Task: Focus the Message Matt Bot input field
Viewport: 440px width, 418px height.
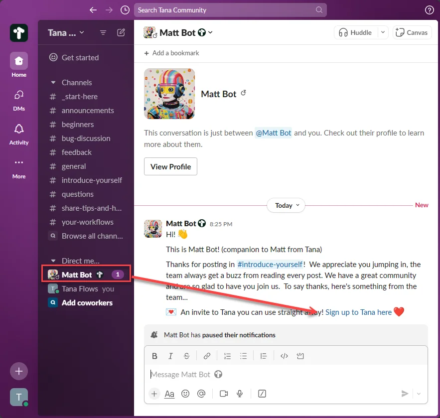Action: pyautogui.click(x=286, y=374)
